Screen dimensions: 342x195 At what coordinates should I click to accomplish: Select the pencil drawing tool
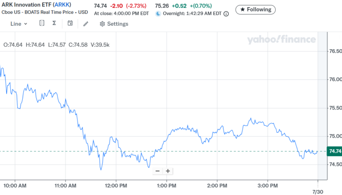click(85, 24)
